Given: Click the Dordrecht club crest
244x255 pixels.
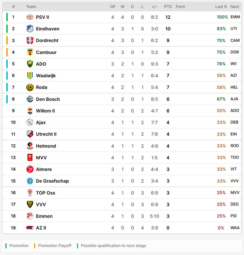Looking at the screenshot, I should pyautogui.click(x=30, y=40).
